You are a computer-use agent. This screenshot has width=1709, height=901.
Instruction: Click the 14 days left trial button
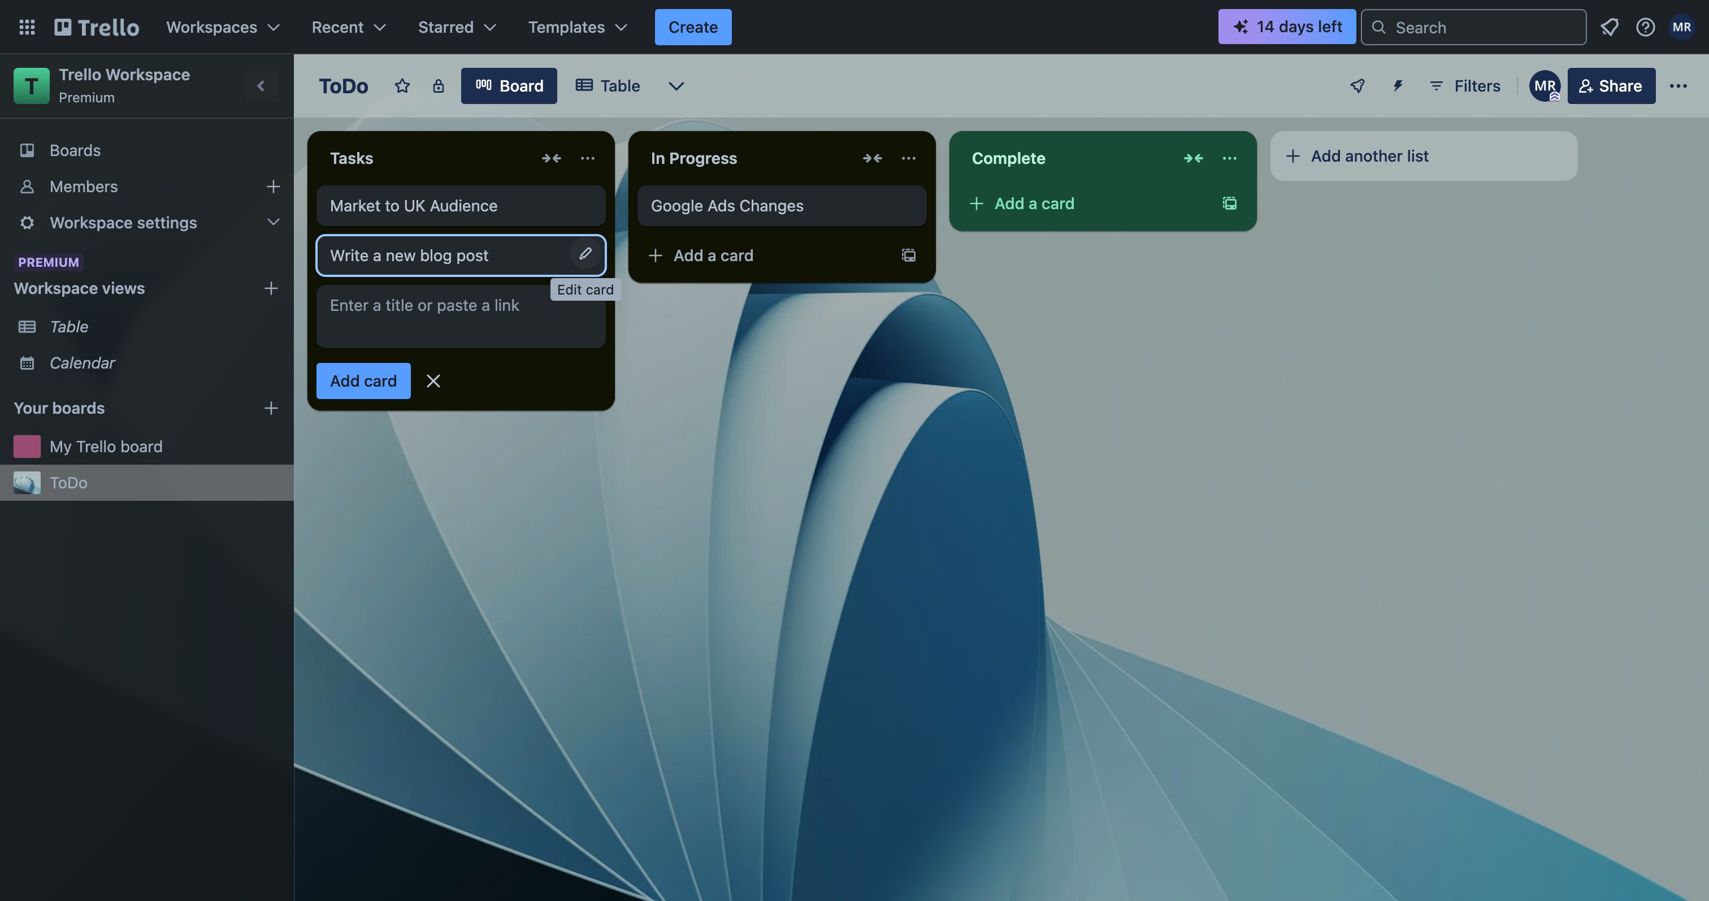1286,27
